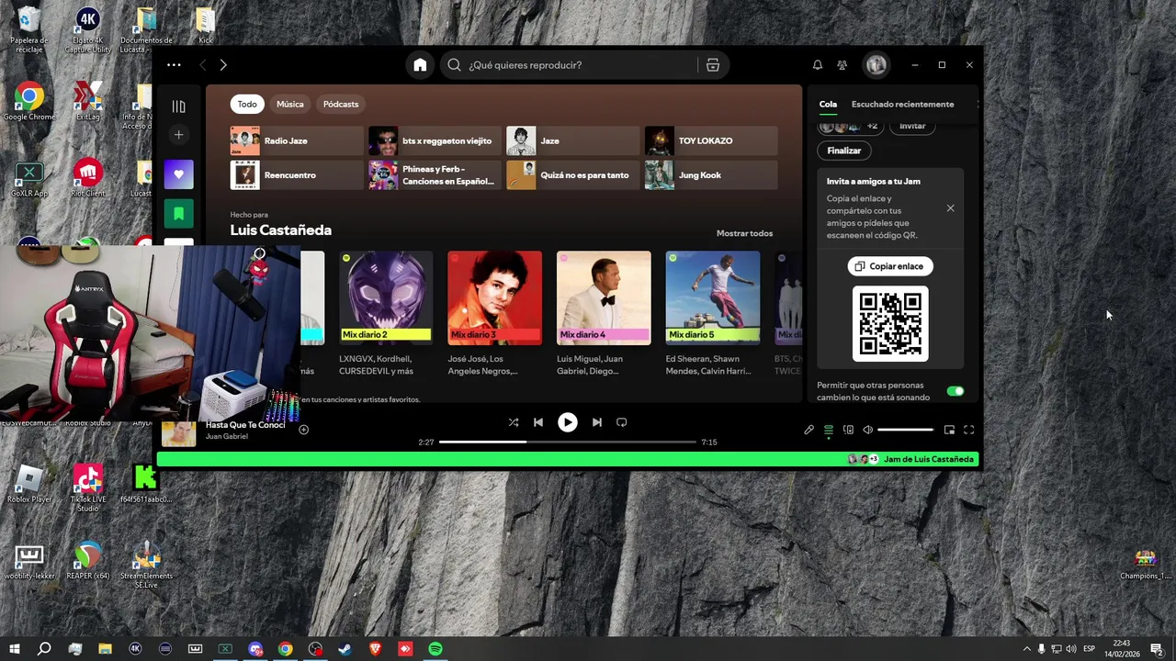Toggle shuffle playback
Image resolution: width=1176 pixels, height=661 pixels.
coord(514,422)
